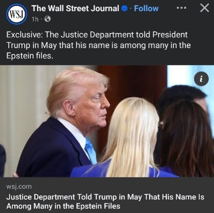The image size is (214, 213).
Task: Open the article photo thumbnail
Action: pos(107,121)
